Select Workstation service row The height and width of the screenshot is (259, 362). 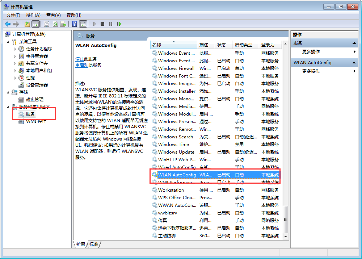click(216, 190)
